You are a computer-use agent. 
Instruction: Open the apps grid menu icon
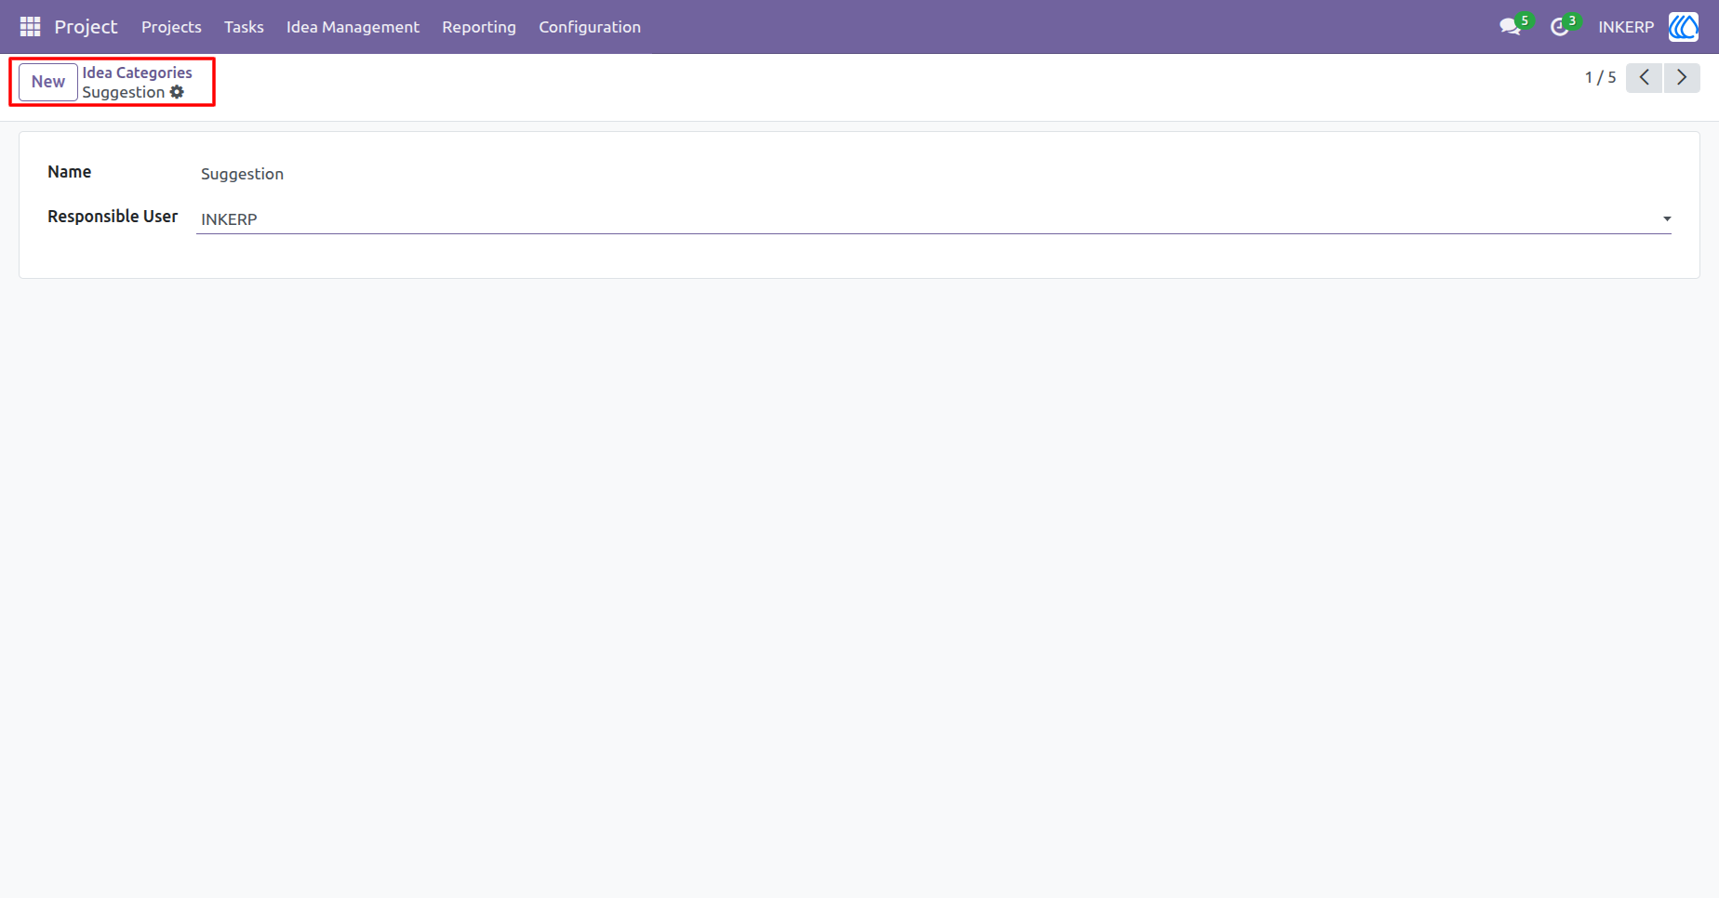click(x=30, y=27)
